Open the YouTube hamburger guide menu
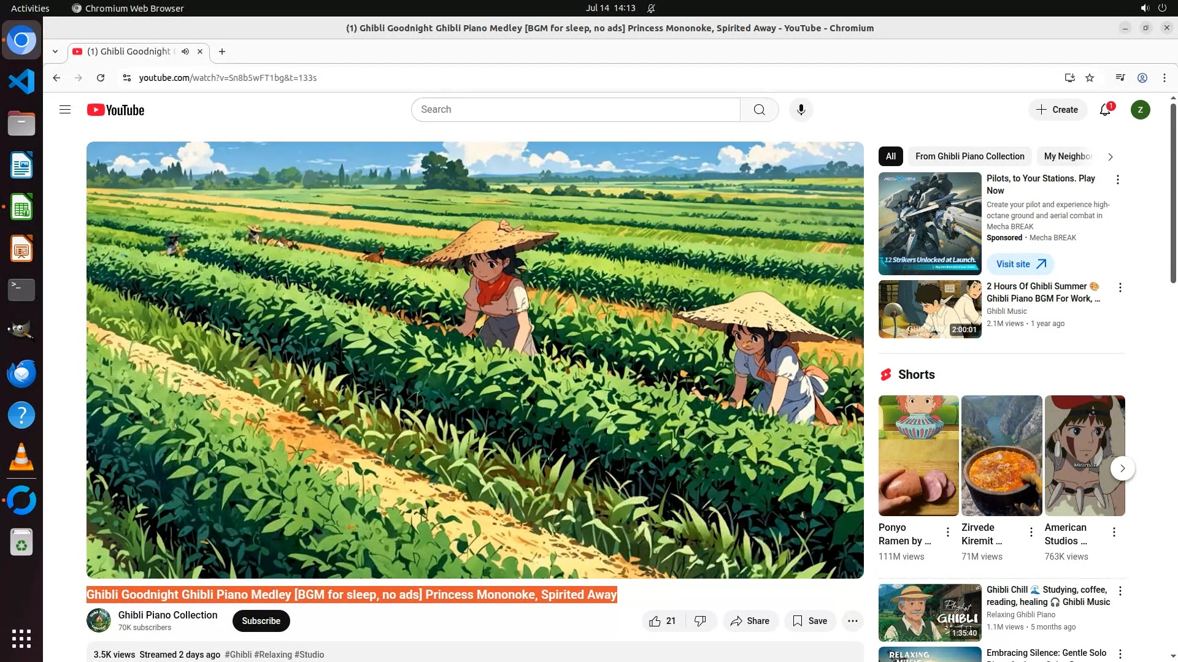 point(65,110)
